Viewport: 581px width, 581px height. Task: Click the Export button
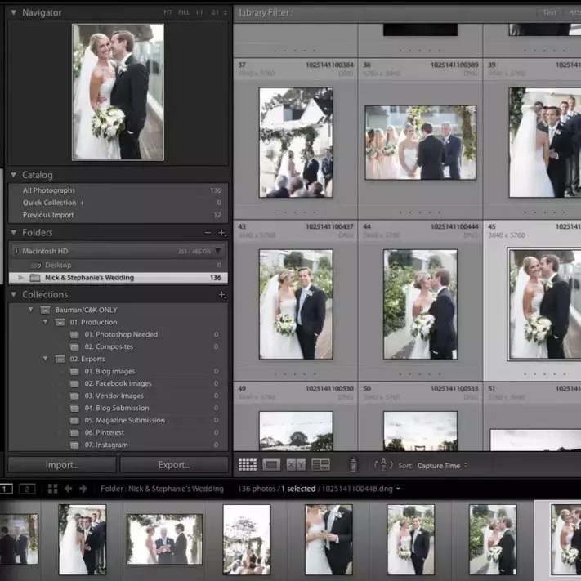tap(174, 465)
